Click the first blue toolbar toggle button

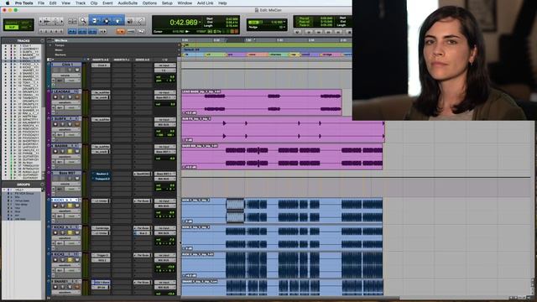click(x=72, y=32)
